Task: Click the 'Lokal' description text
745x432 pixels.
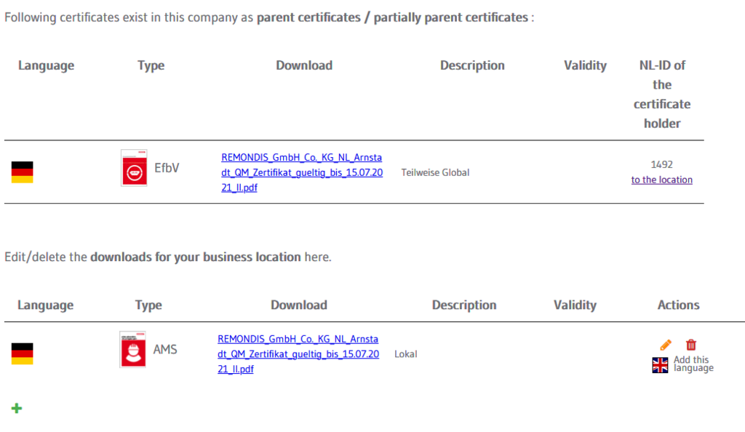Action: 406,354
